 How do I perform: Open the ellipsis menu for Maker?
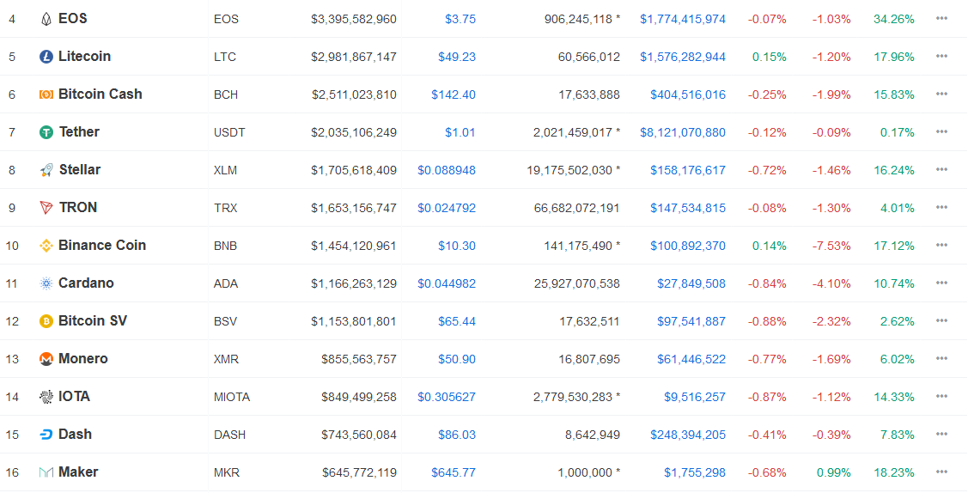tap(941, 472)
